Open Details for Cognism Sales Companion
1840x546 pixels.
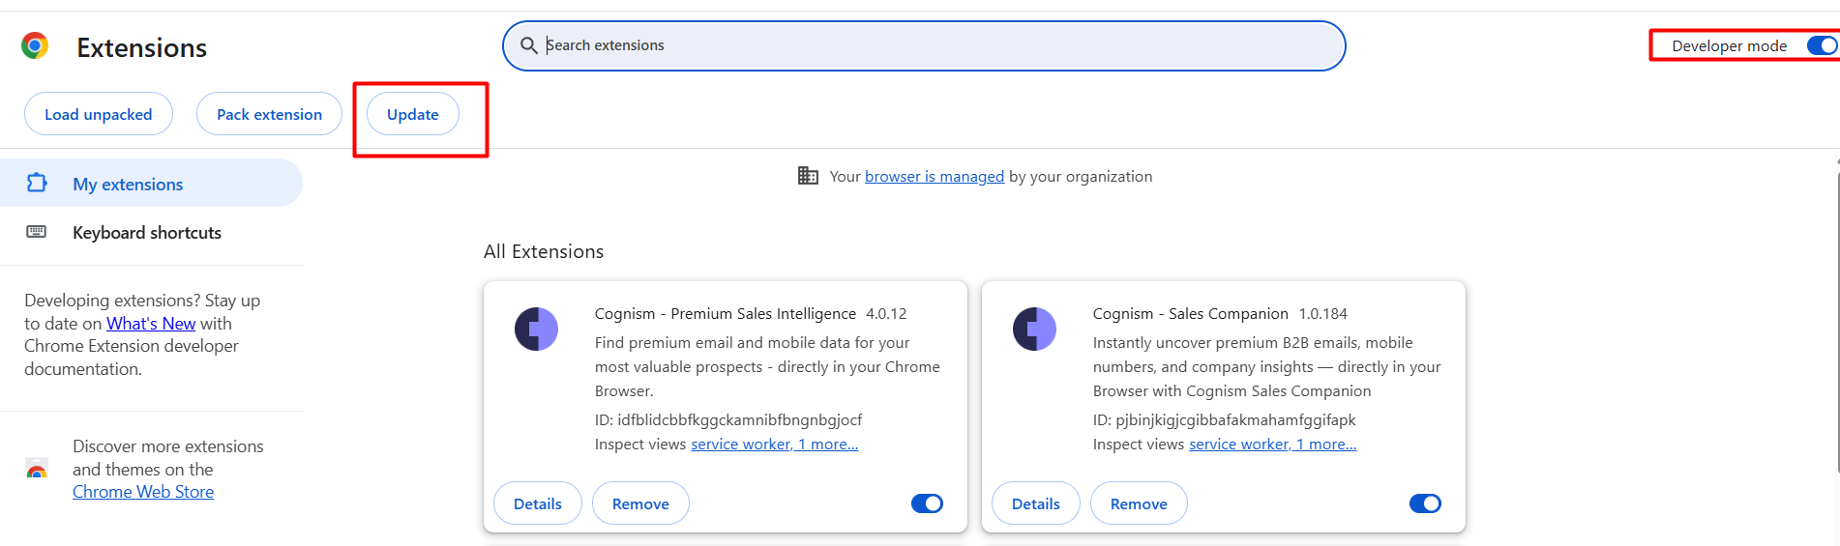point(1035,503)
